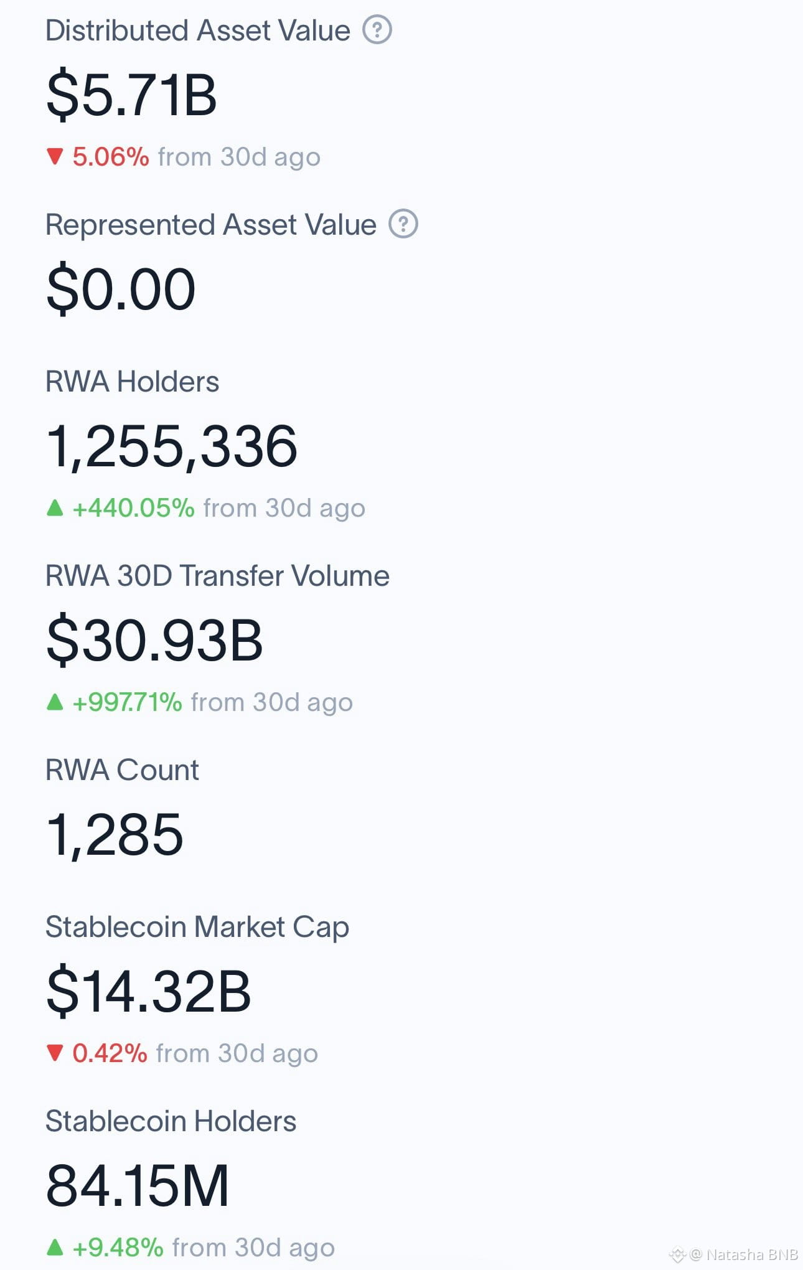
Task: Click the RWA Count label
Action: coord(122,769)
